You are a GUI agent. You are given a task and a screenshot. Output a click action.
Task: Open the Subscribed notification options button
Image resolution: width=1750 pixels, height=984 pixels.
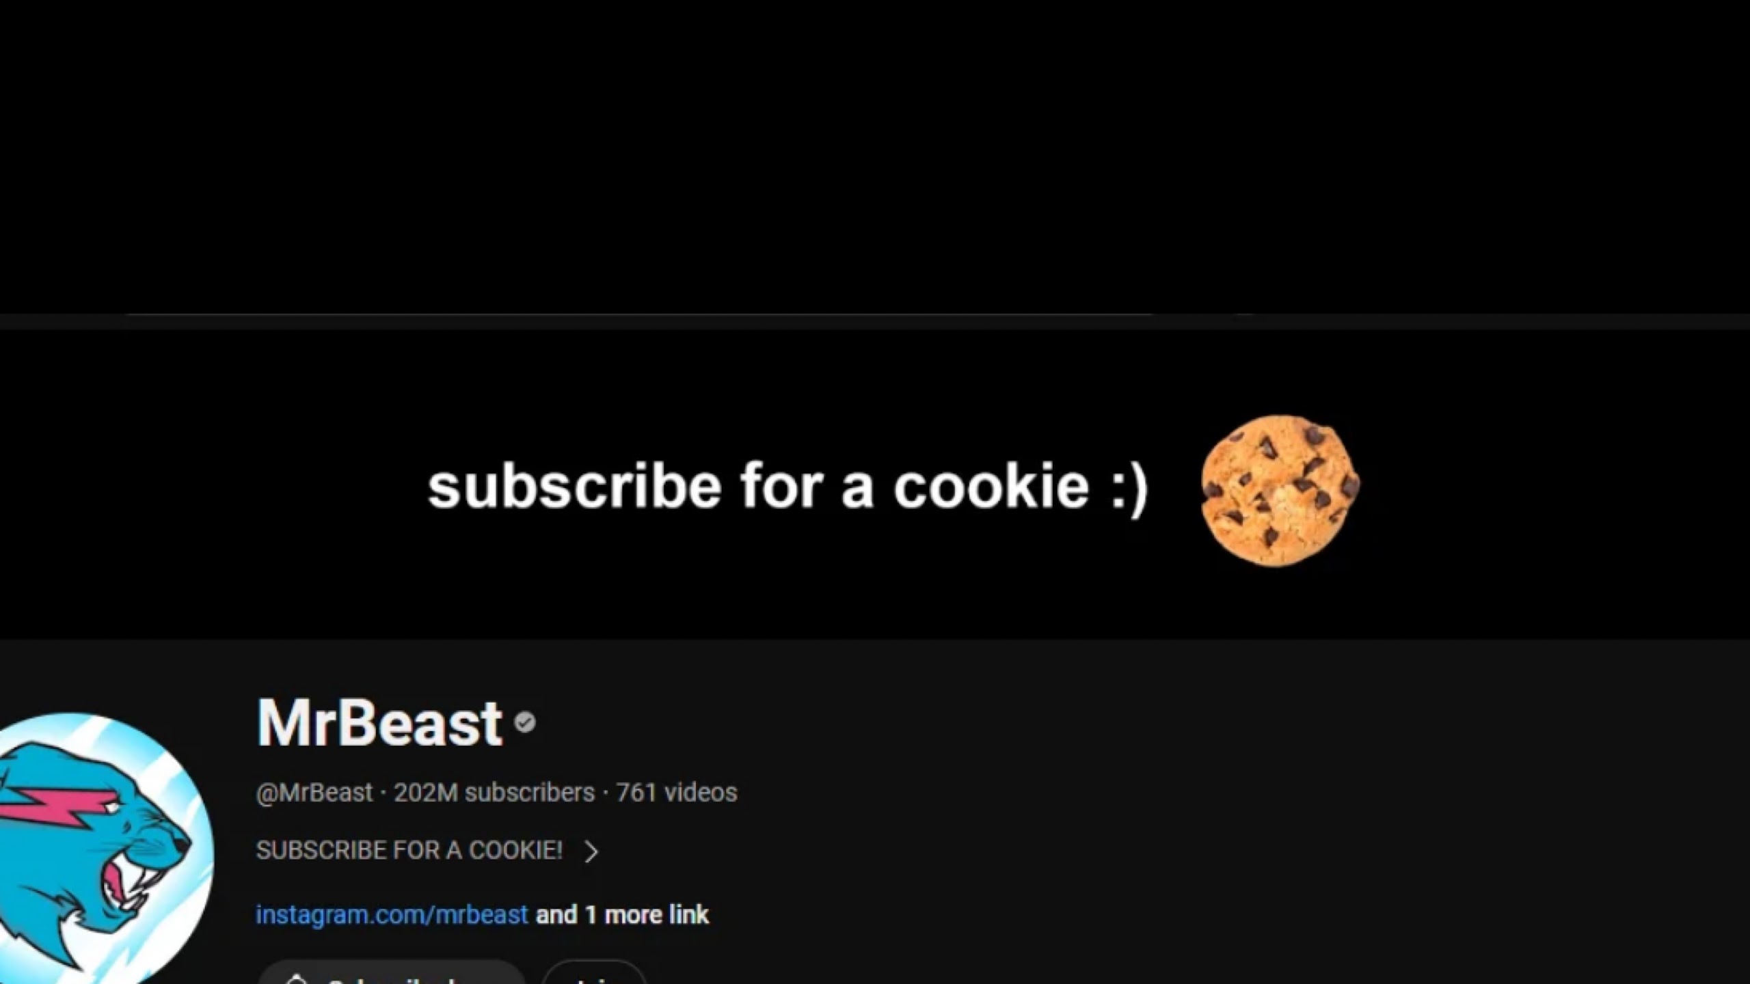(392, 973)
